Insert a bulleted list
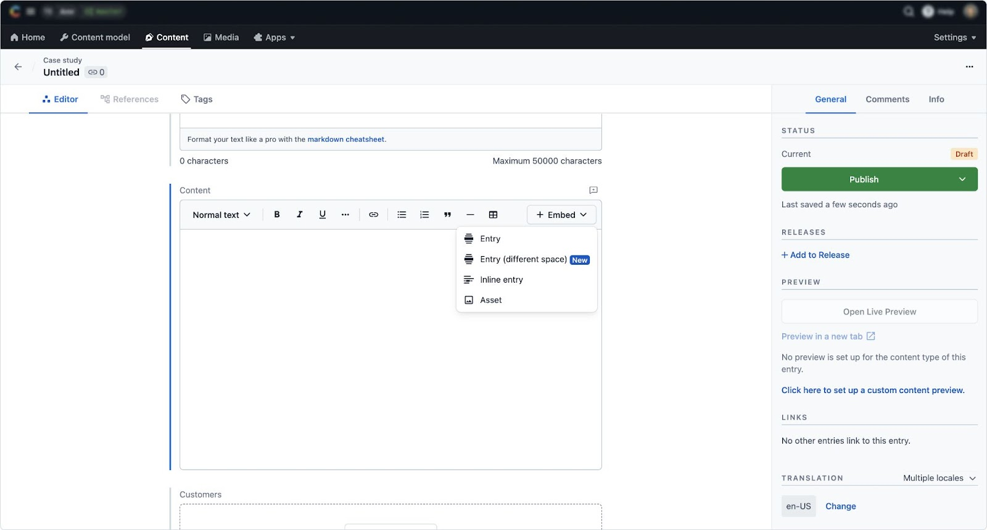Viewport: 987px width, 530px height. tap(402, 215)
